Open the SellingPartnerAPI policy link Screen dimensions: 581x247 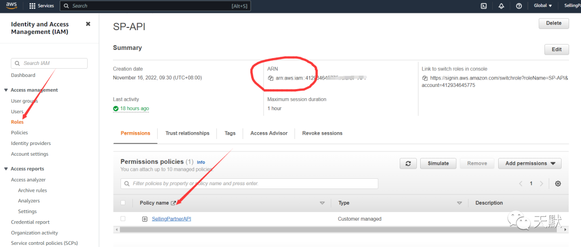pyautogui.click(x=172, y=219)
